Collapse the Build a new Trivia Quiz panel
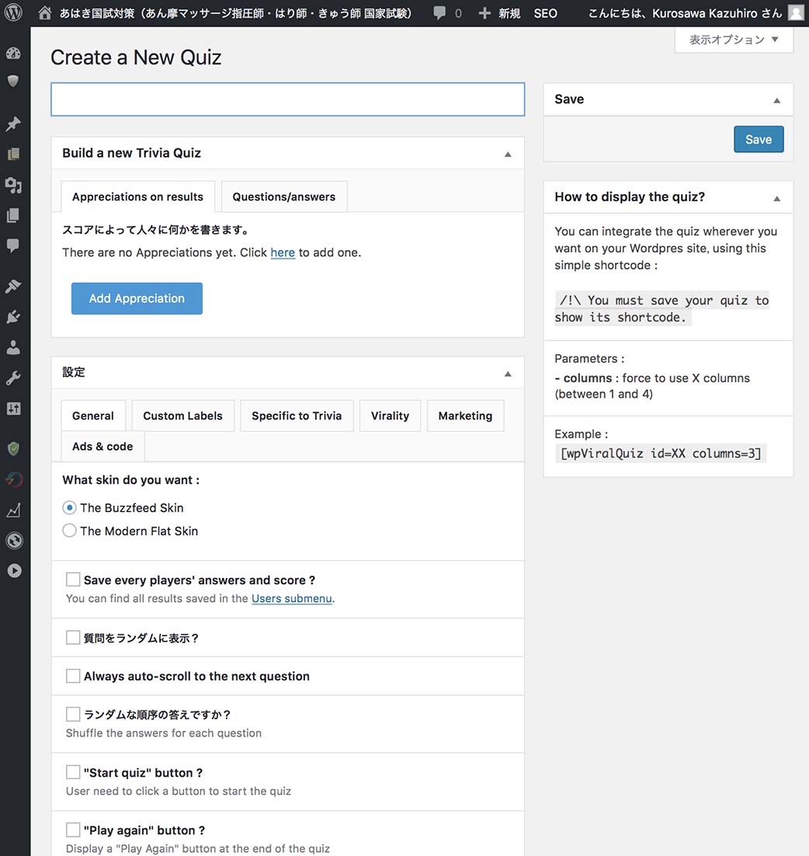809x856 pixels. (508, 154)
